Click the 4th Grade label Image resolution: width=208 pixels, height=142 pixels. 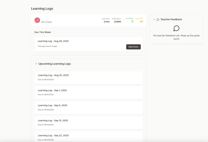(x=46, y=22)
